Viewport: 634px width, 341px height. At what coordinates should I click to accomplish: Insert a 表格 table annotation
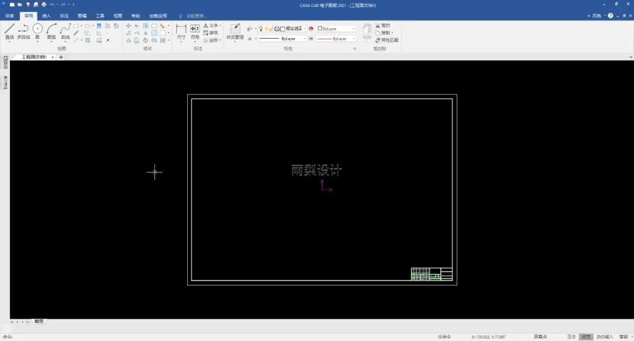coord(211,33)
